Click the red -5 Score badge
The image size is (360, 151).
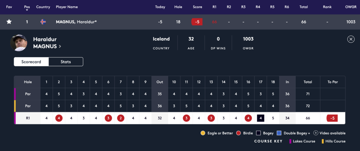197,22
